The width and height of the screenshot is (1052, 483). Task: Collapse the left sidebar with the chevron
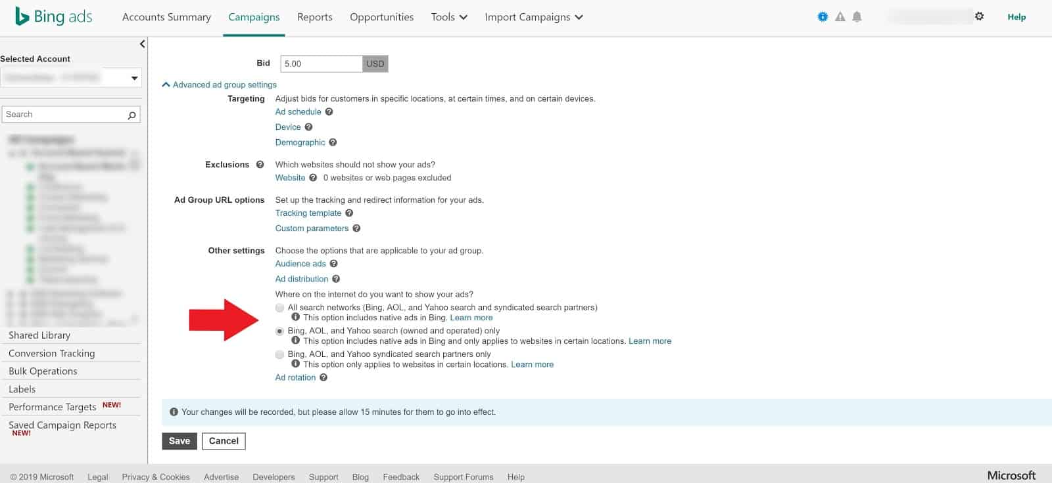(x=142, y=44)
